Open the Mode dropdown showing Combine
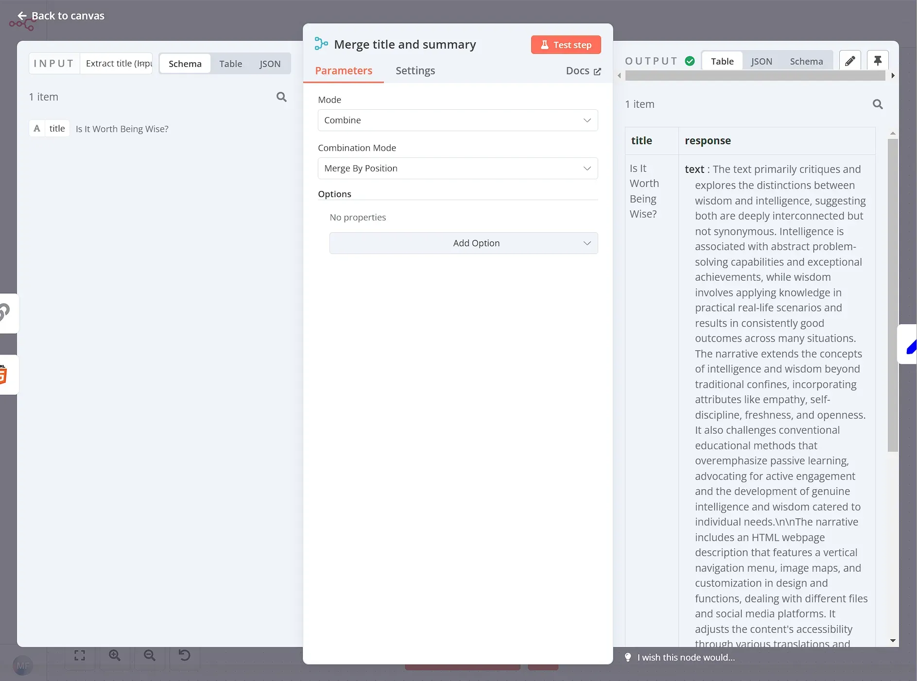Image resolution: width=917 pixels, height=681 pixels. pos(458,120)
